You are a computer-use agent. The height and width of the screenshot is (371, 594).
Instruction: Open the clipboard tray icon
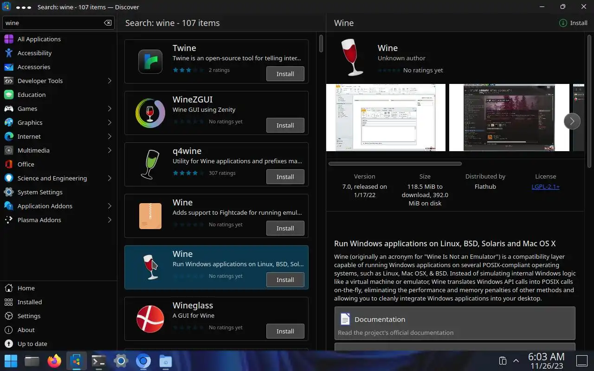pyautogui.click(x=502, y=361)
